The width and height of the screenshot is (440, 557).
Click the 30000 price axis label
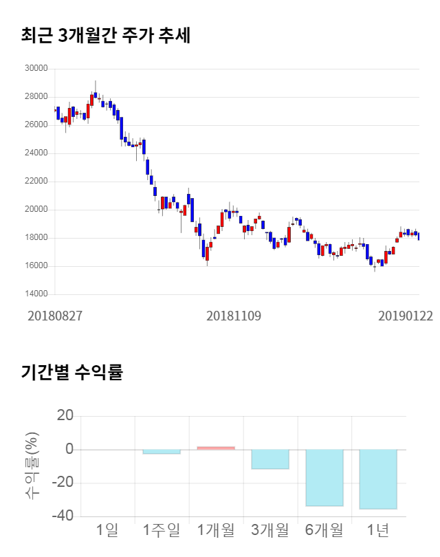click(x=36, y=69)
